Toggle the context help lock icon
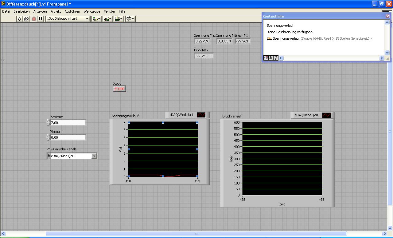The height and width of the screenshot is (238, 393). coord(271,58)
